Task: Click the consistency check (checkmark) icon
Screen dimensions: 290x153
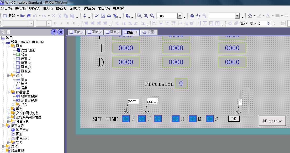Action: tap(96, 16)
